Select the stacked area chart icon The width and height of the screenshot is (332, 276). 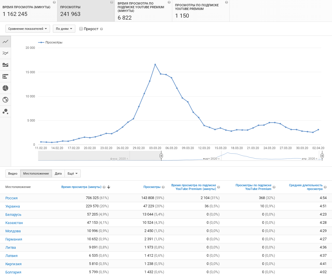pos(5,65)
